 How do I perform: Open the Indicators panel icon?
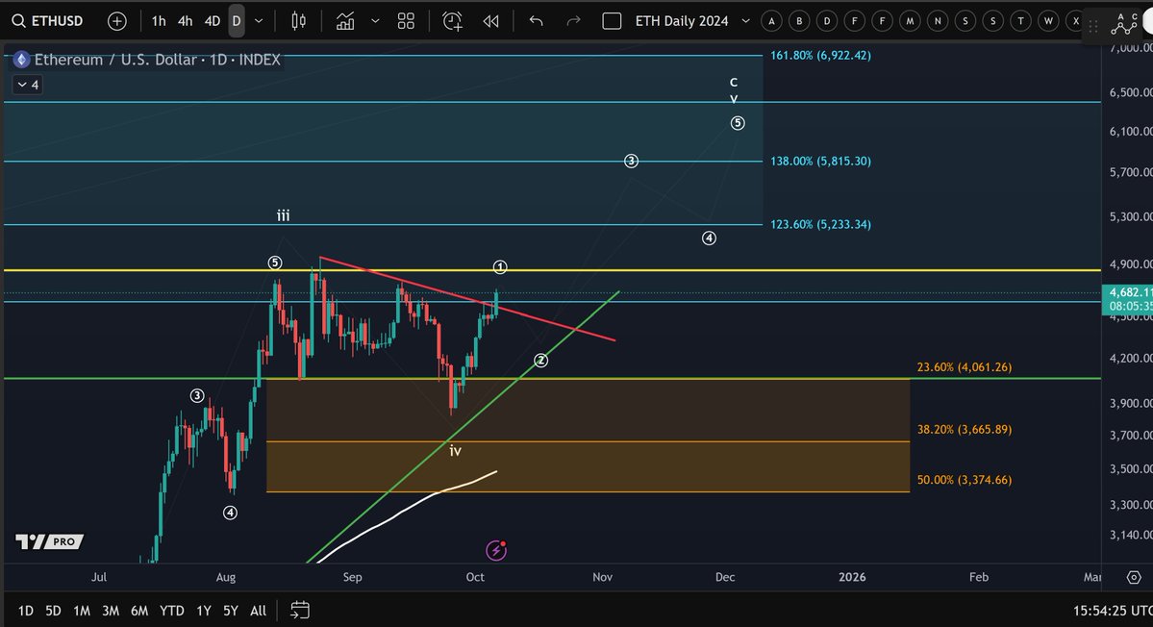(345, 21)
